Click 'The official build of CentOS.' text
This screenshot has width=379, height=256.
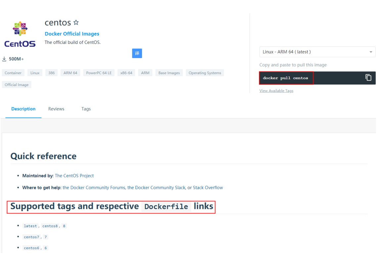click(72, 42)
